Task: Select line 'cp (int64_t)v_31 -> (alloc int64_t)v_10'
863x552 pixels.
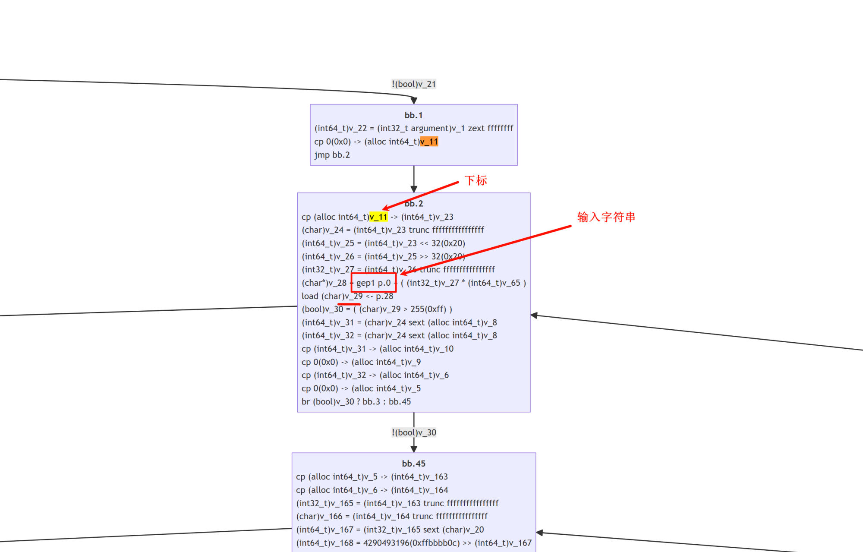Action: click(x=378, y=349)
